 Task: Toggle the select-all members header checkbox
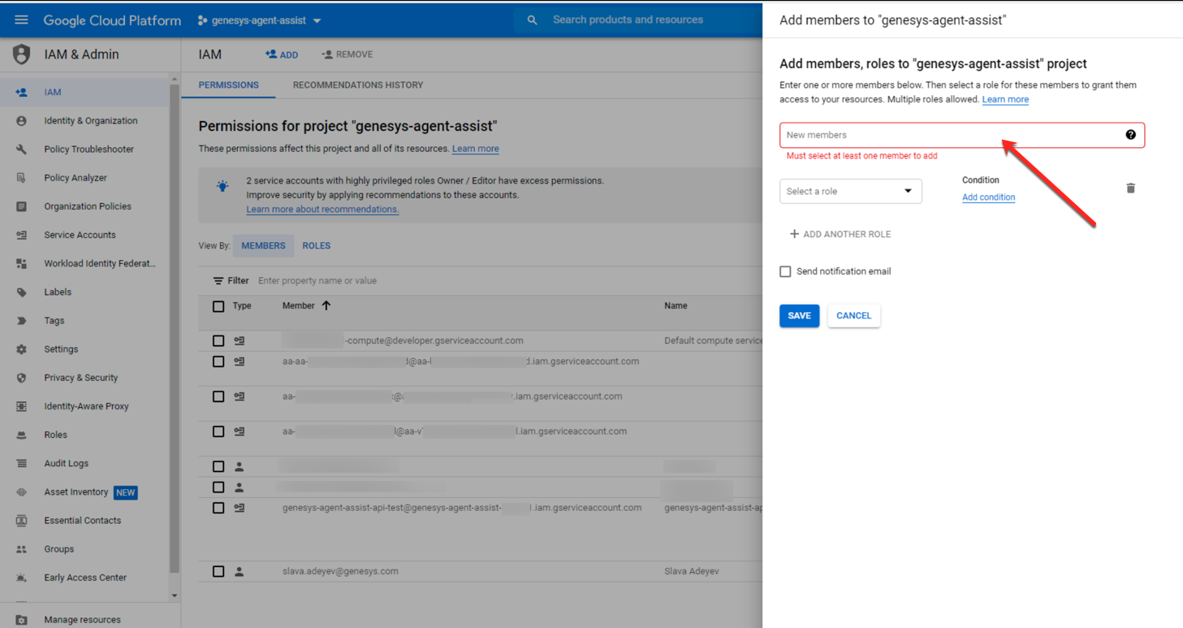218,306
